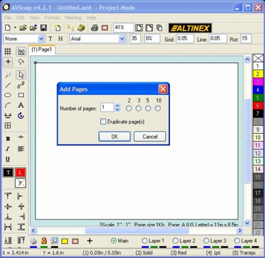Viewport: 265px width, 258px height.
Task: Select the 10 pages radio button
Action: (x=158, y=109)
